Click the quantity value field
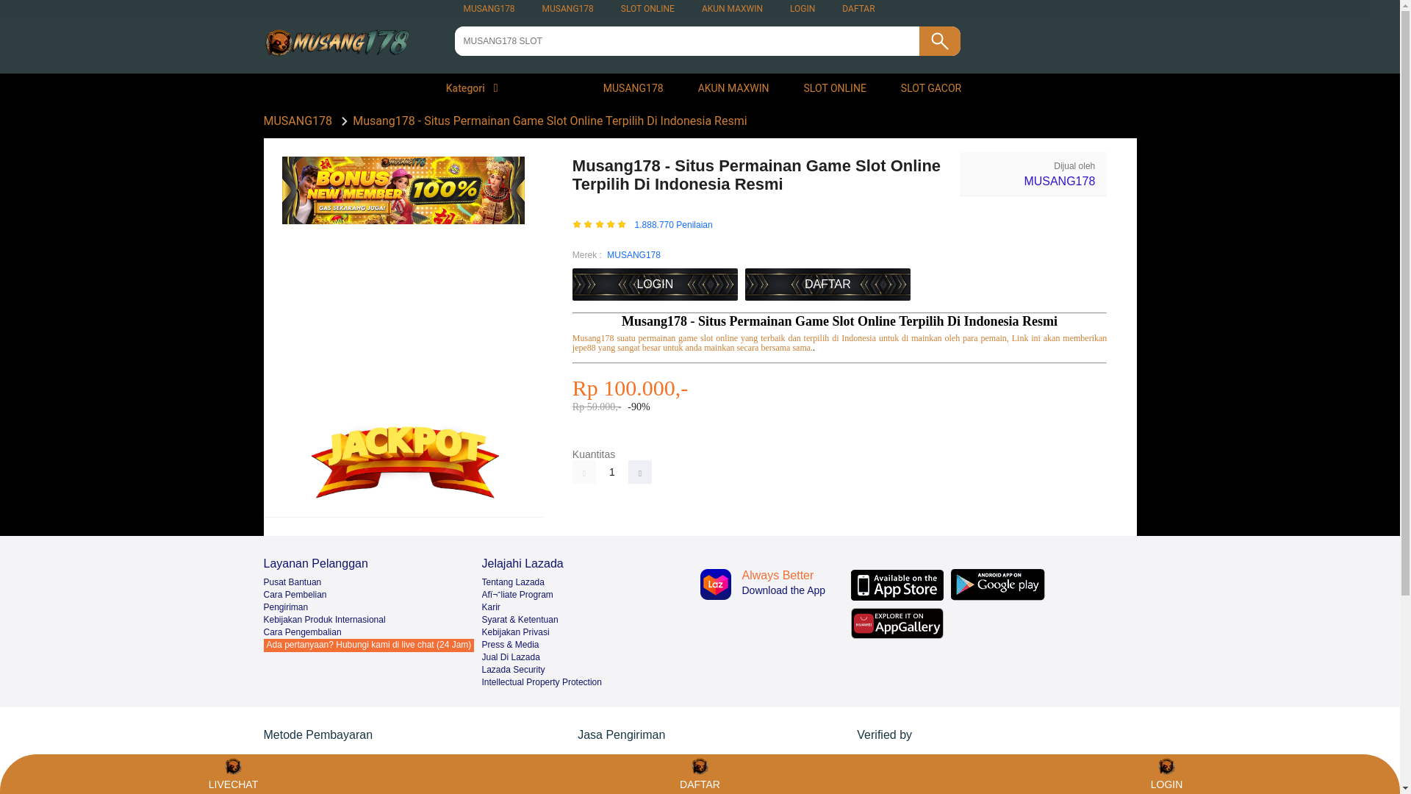Viewport: 1411px width, 794px height. [x=612, y=472]
